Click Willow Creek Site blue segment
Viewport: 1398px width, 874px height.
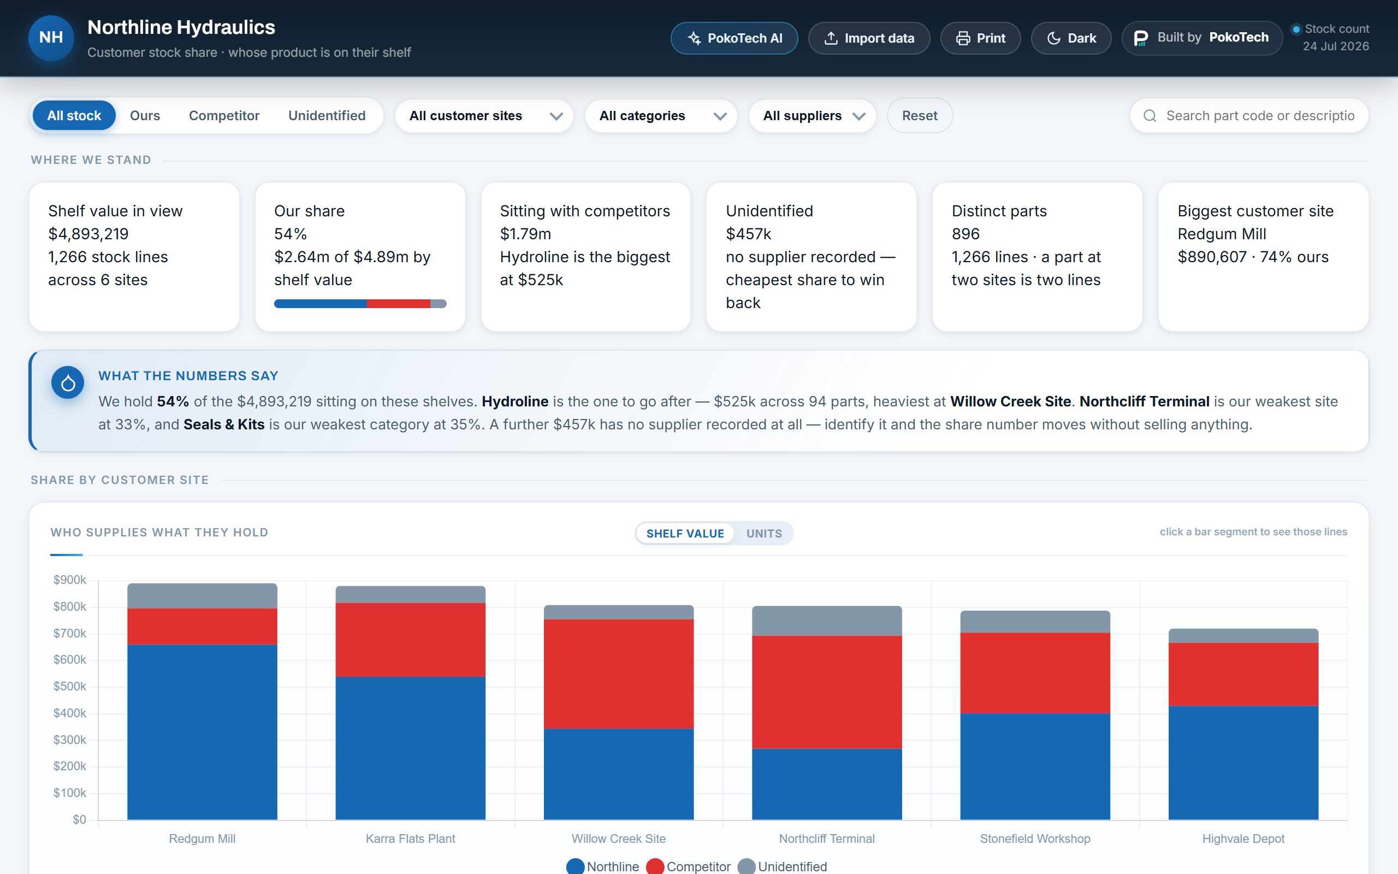pyautogui.click(x=619, y=774)
